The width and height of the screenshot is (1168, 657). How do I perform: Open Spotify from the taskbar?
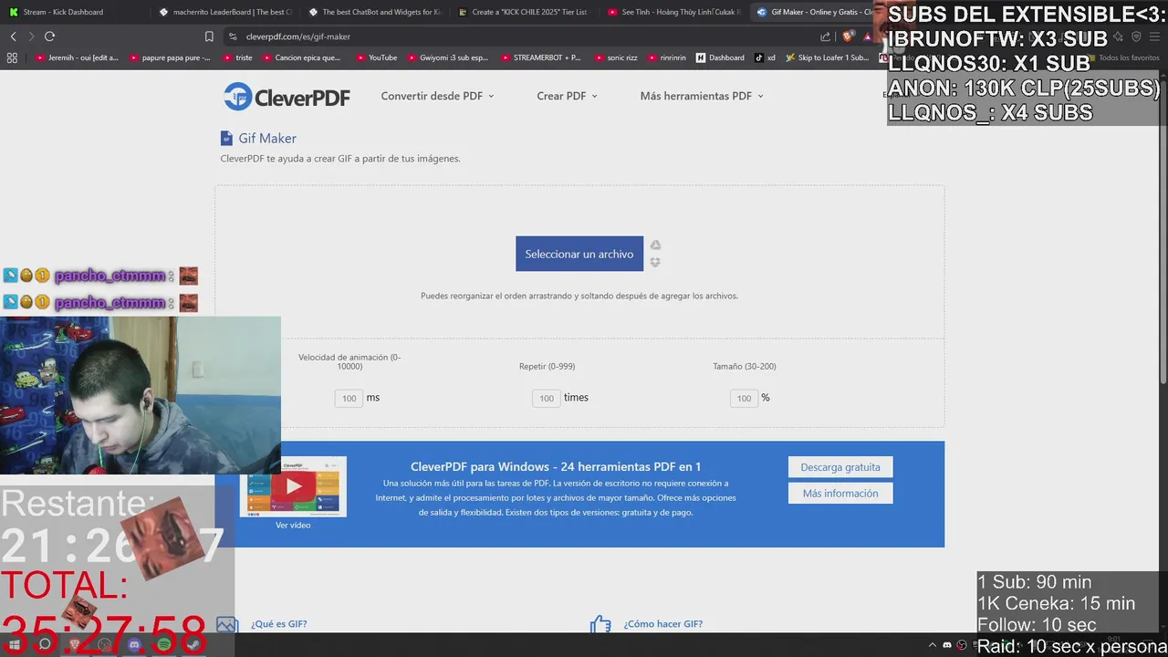click(x=164, y=645)
